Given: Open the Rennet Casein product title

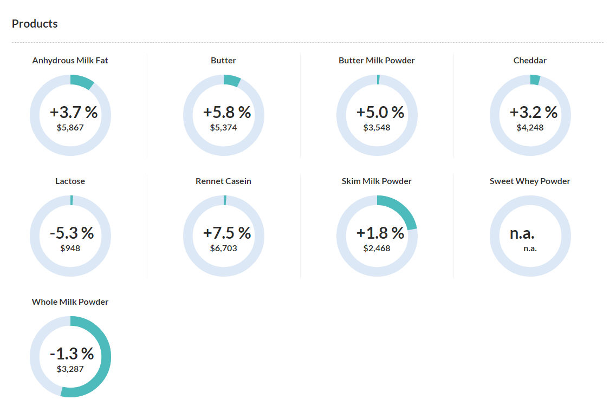Looking at the screenshot, I should 223,181.
